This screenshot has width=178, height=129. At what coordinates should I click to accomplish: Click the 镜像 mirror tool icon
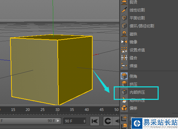(124, 42)
